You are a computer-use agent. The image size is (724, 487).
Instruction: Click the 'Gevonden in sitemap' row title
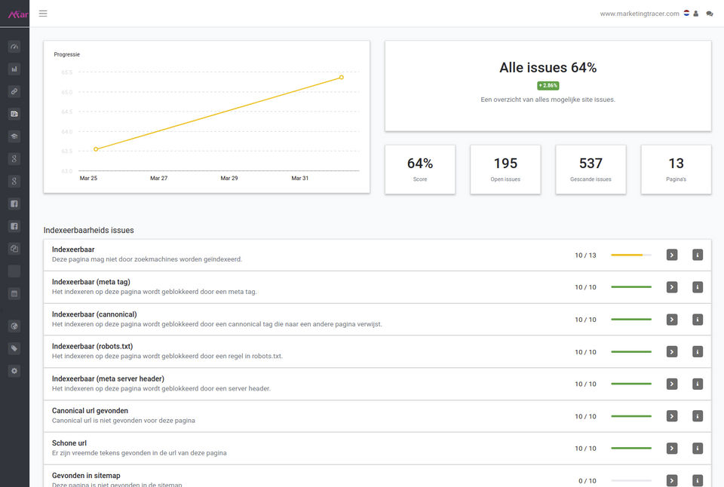[x=86, y=475]
